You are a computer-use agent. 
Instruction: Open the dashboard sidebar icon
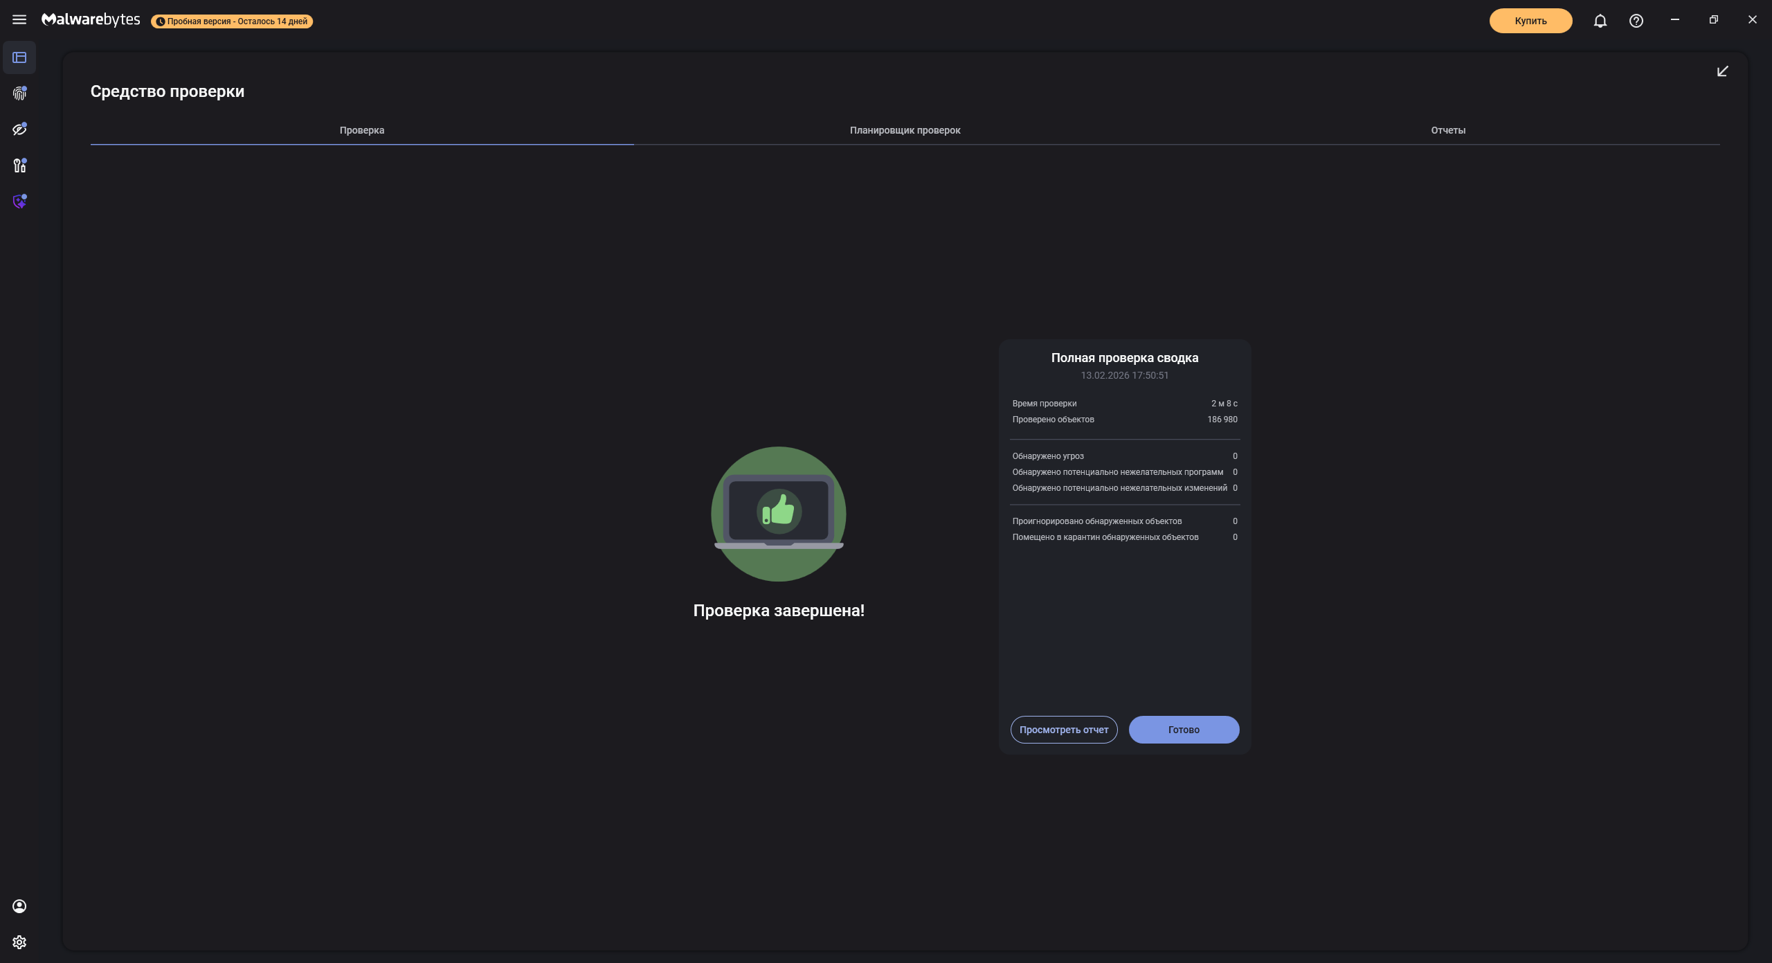pos(19,57)
